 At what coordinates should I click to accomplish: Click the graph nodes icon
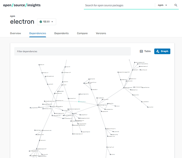click(158, 51)
